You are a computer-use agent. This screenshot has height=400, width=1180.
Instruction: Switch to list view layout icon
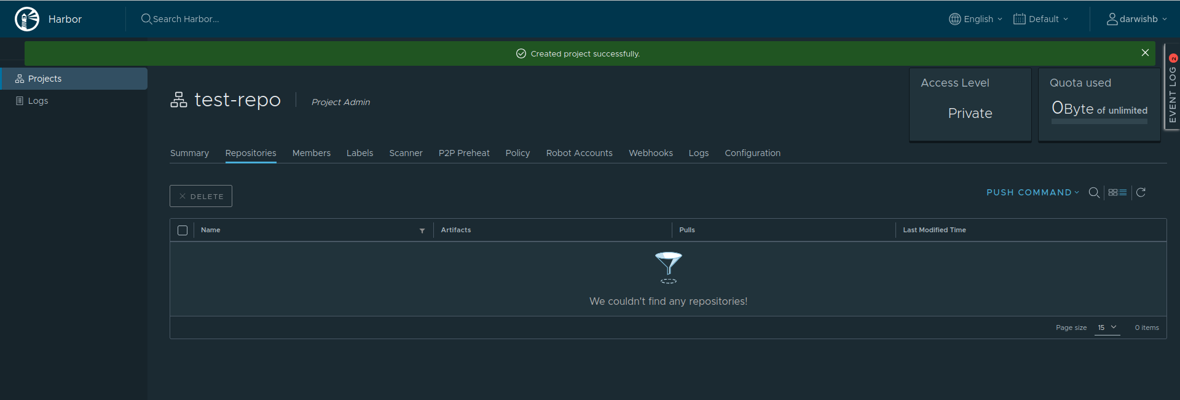(x=1123, y=193)
